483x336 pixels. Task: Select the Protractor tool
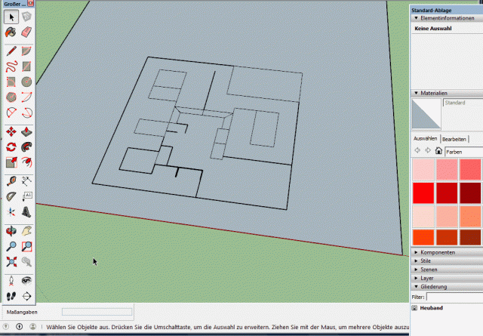click(x=11, y=196)
